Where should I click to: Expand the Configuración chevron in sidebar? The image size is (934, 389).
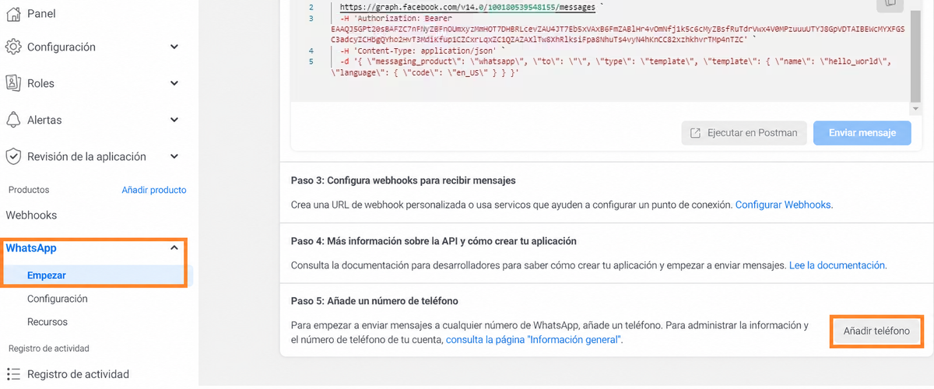(x=174, y=47)
